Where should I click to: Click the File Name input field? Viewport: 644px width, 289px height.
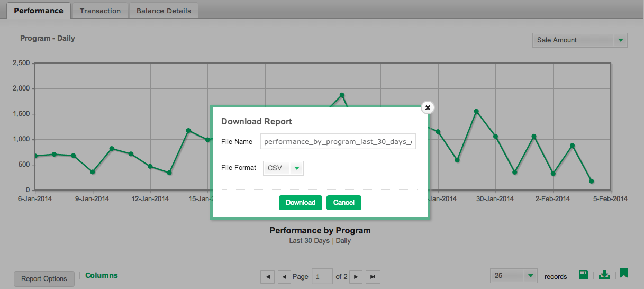pyautogui.click(x=338, y=141)
